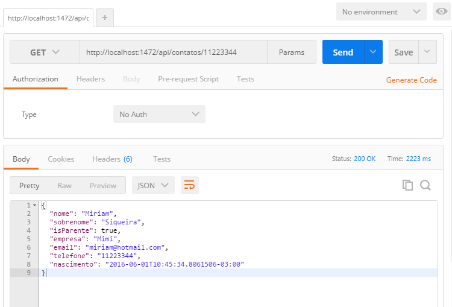Open the Pre-request Script tab
The height and width of the screenshot is (307, 452).
coord(188,79)
